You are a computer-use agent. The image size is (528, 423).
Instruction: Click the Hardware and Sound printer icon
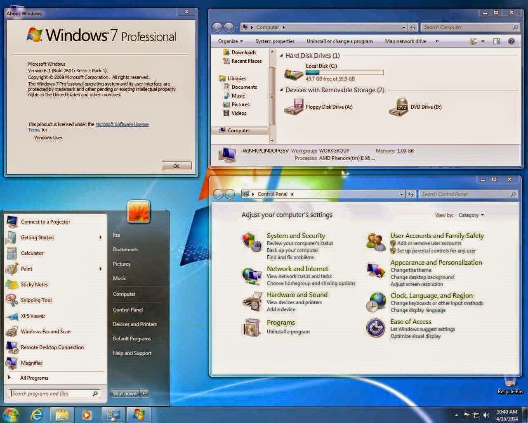click(252, 302)
